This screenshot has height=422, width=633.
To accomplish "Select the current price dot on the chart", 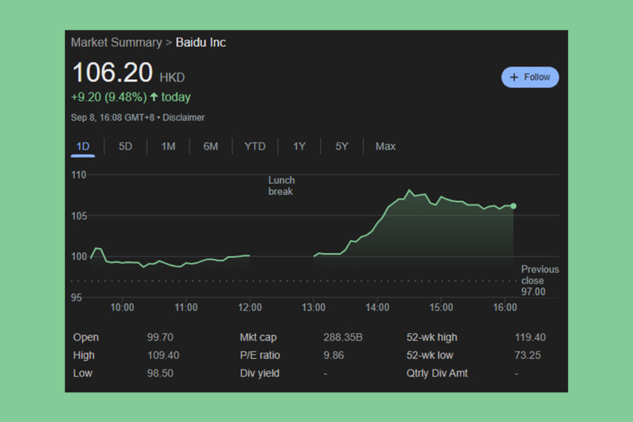I will pyautogui.click(x=513, y=206).
